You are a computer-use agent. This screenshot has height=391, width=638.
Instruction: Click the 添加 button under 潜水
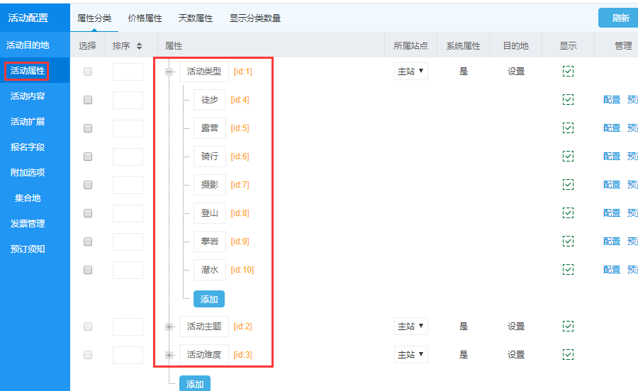tap(209, 299)
